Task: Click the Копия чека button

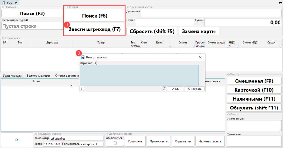Action: [x=136, y=141]
